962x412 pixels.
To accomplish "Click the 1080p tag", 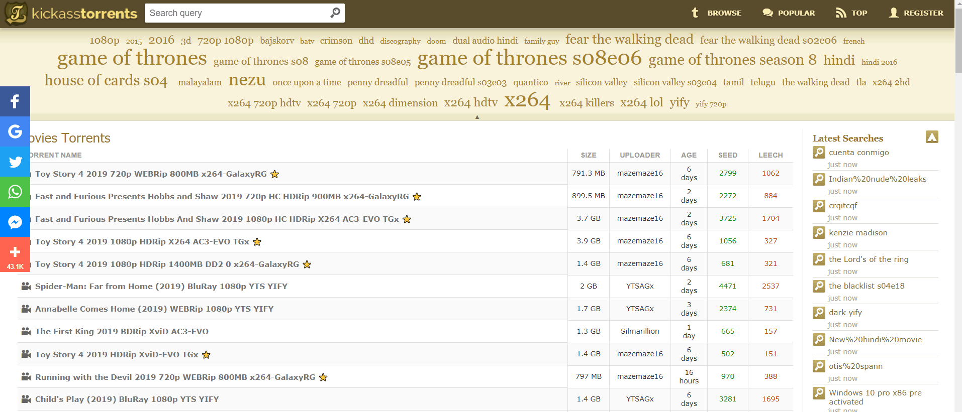I will (x=105, y=40).
